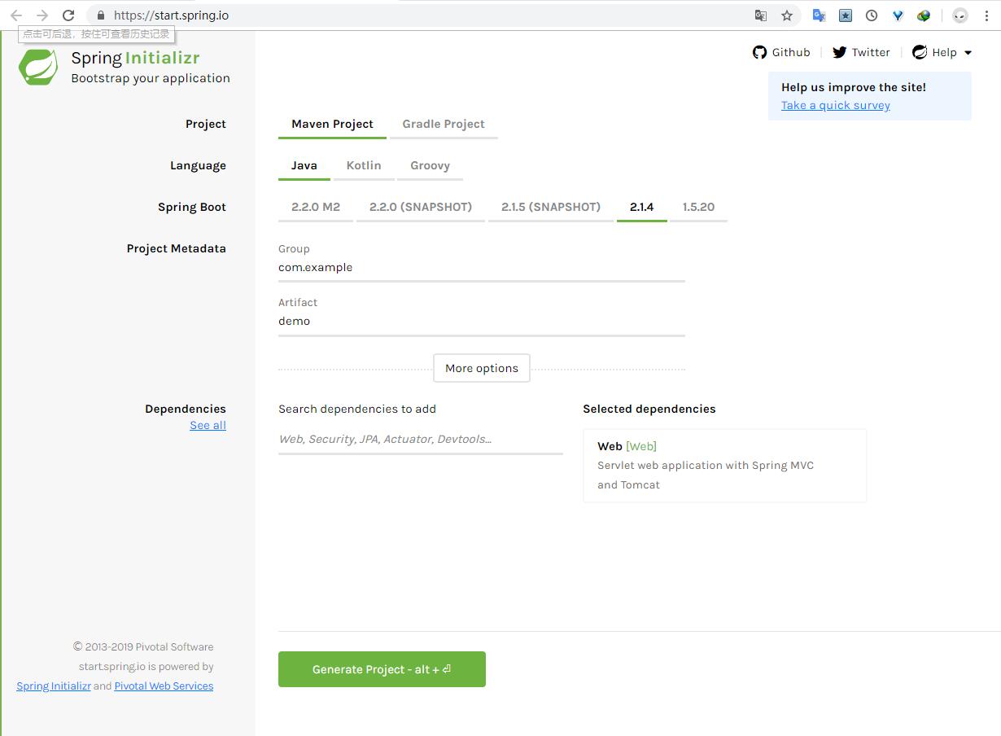The image size is (1001, 736).
Task: Select Gradle Project option
Action: [x=444, y=124]
